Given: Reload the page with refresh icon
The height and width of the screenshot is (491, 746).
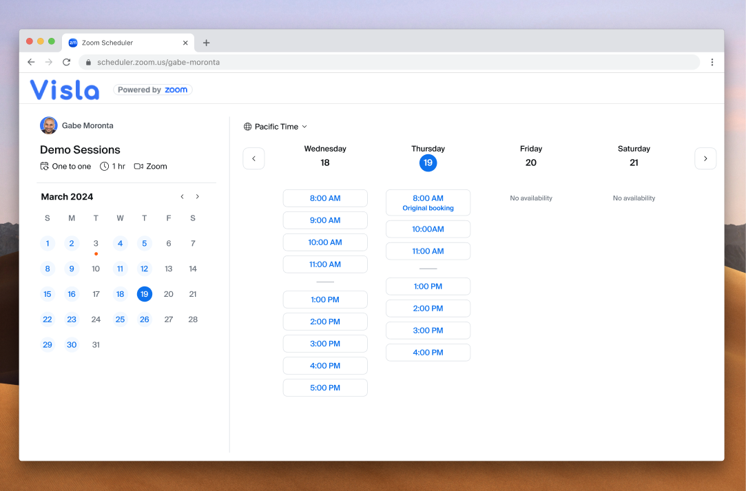Looking at the screenshot, I should pos(67,63).
